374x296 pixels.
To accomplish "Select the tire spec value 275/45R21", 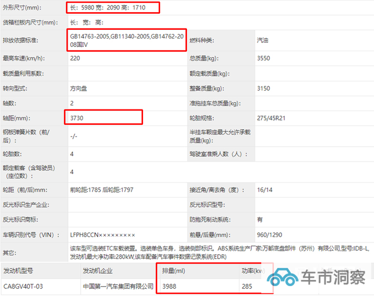I will pos(271,118).
